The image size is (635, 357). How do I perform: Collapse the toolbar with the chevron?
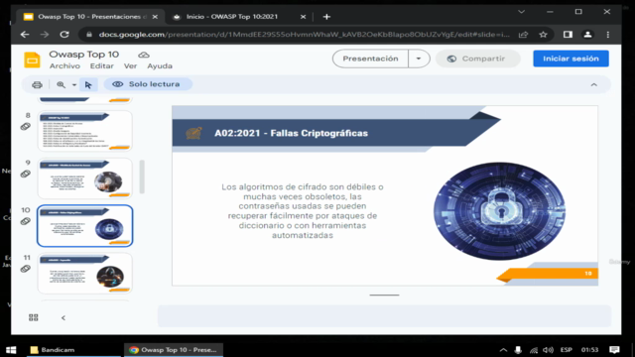point(593,84)
